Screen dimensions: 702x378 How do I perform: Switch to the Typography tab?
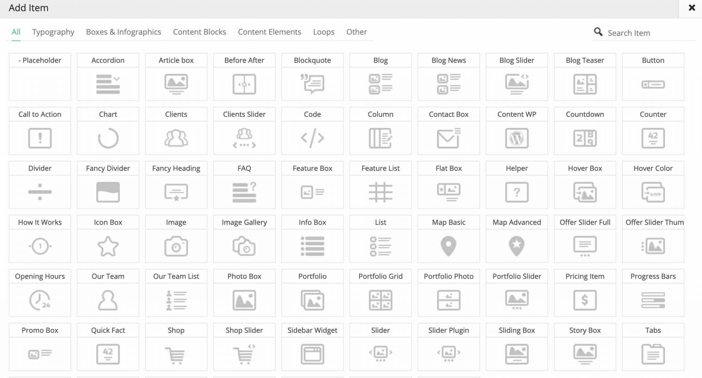tap(53, 32)
